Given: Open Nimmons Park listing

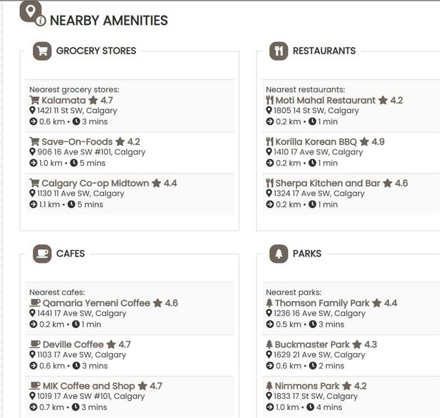Looking at the screenshot, I should tap(307, 386).
